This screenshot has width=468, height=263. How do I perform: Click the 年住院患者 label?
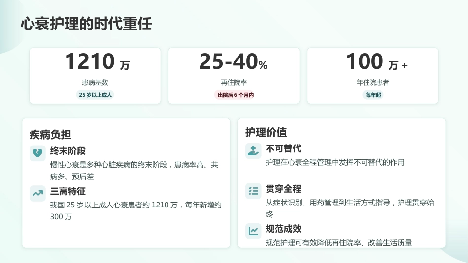tap(373, 82)
